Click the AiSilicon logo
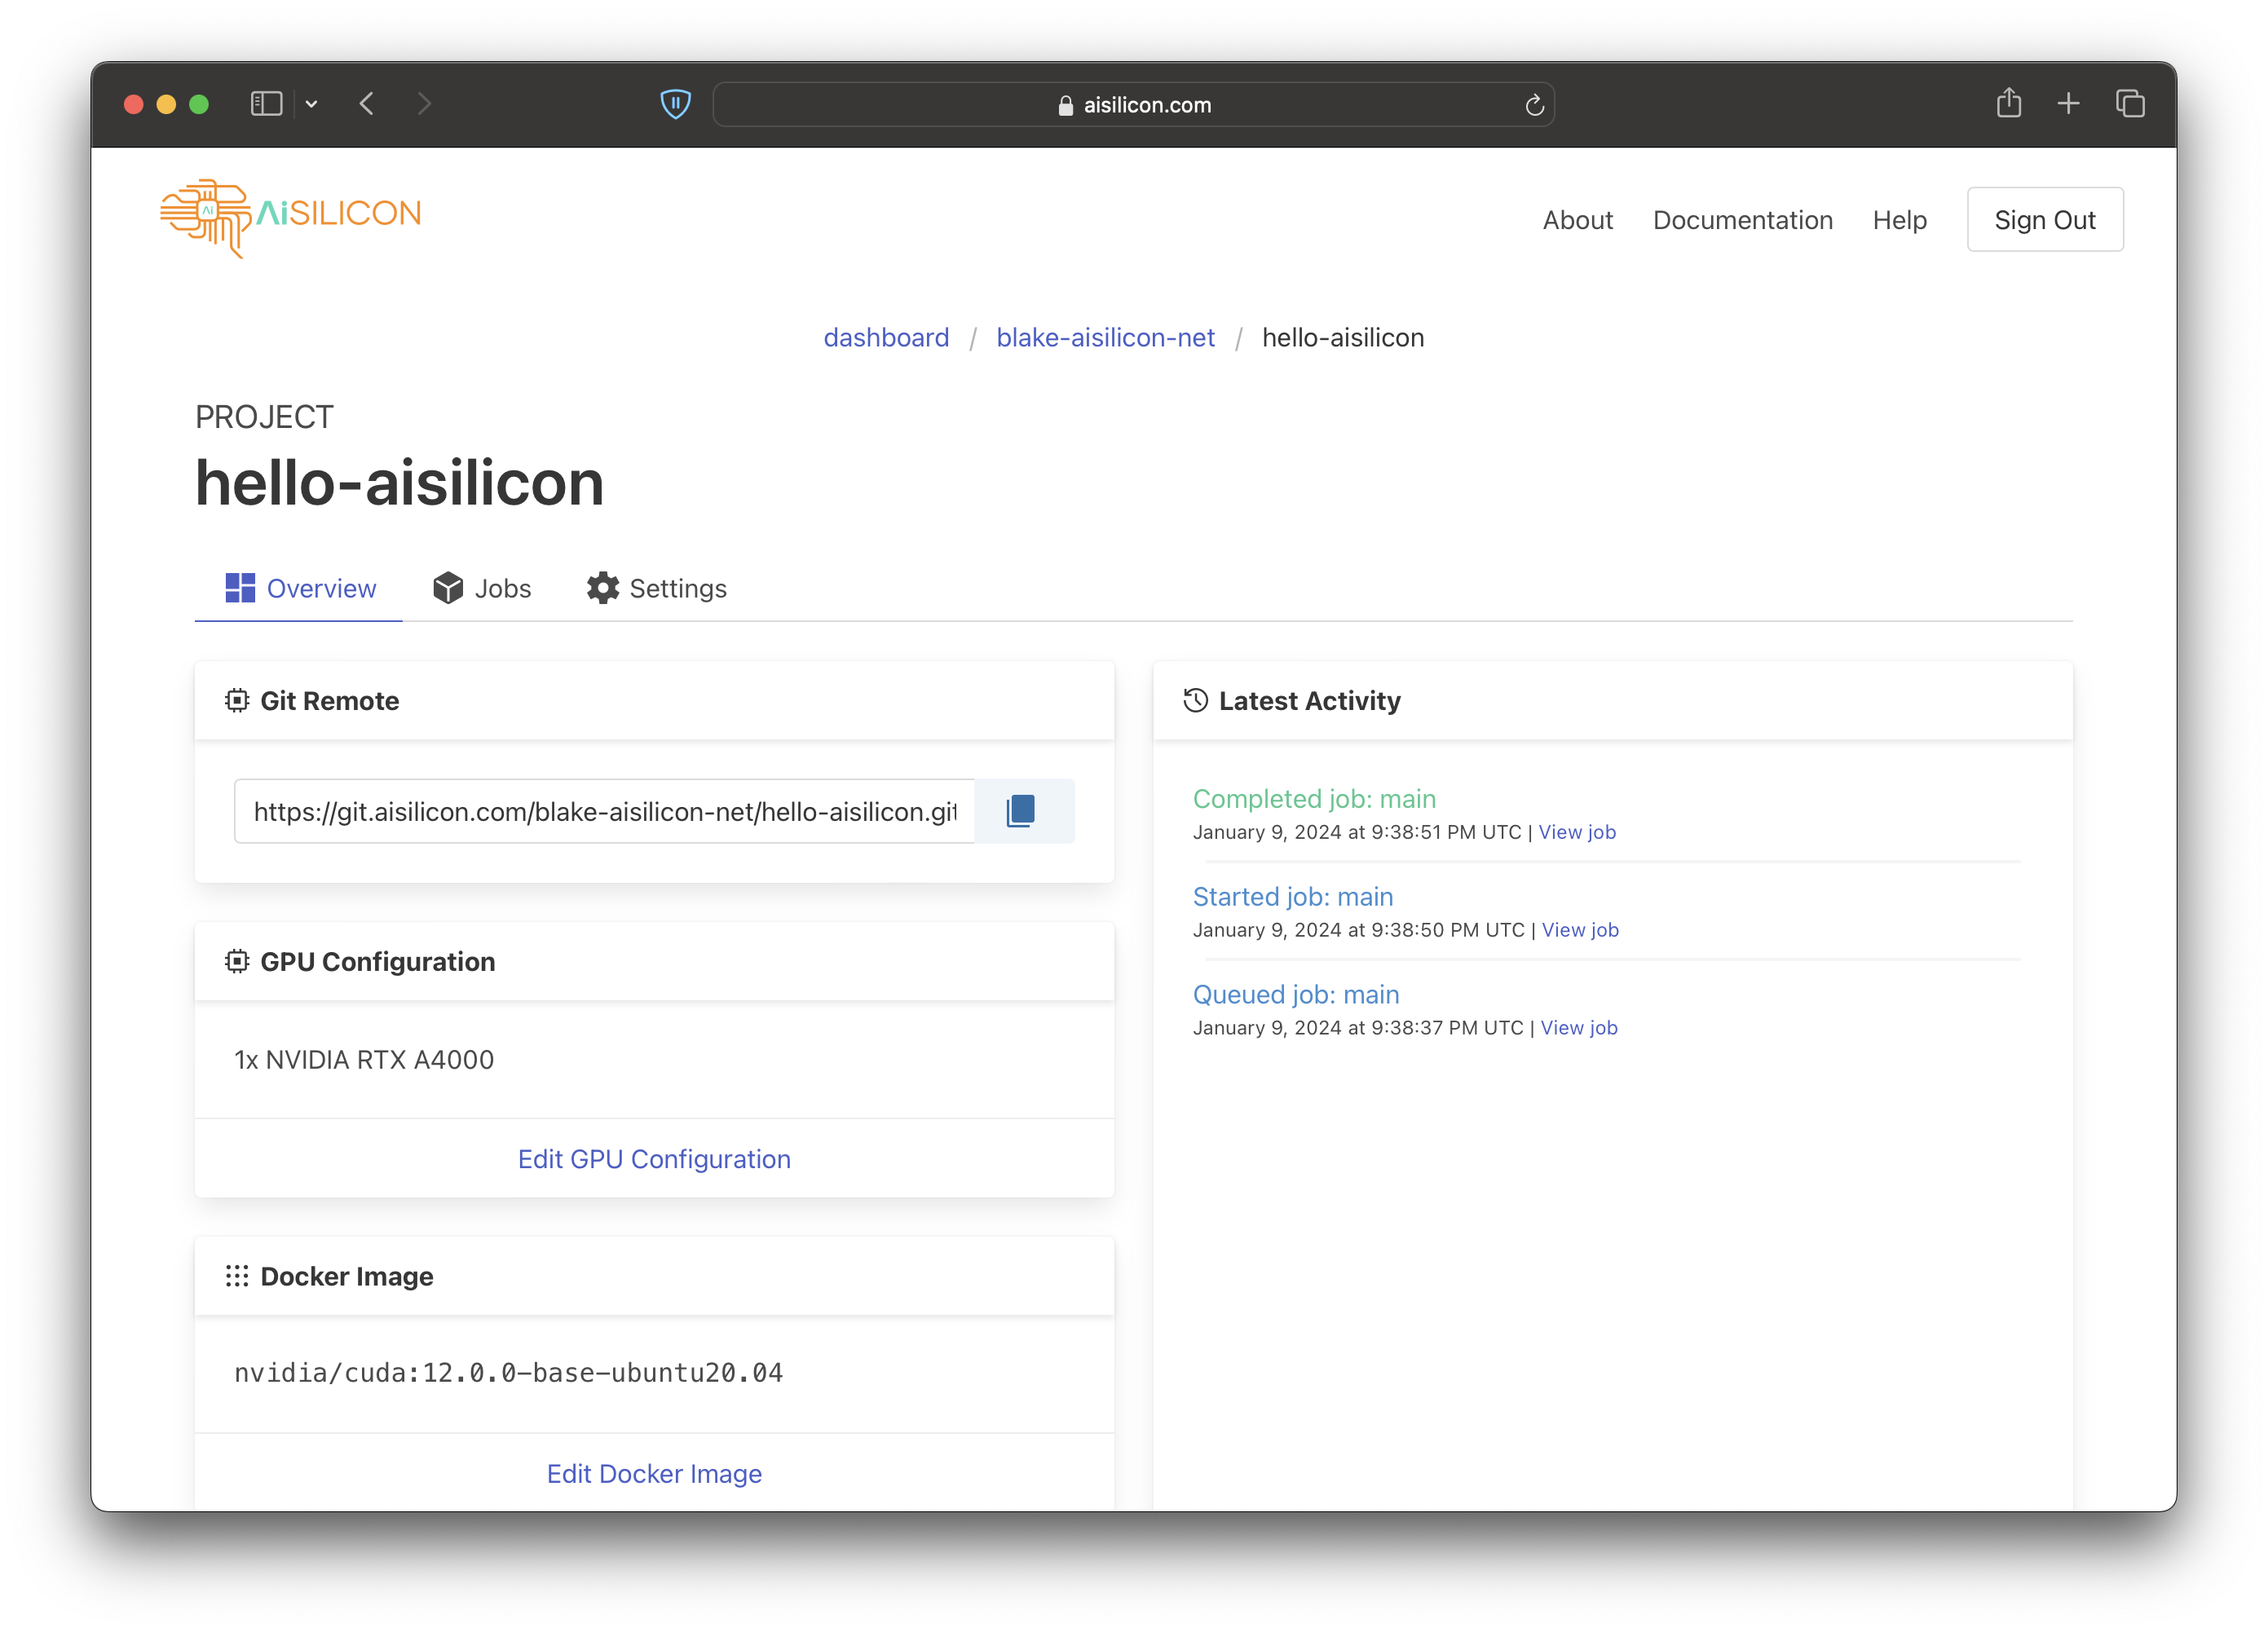The image size is (2268, 1632). [x=291, y=216]
